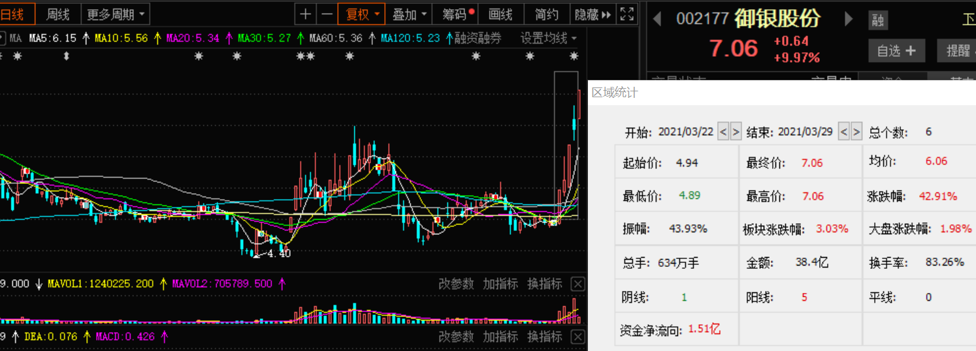
Task: Click the 区域统计 dialog title
Action: (615, 93)
